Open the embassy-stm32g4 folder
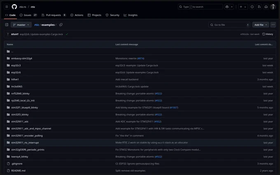 point(21,58)
